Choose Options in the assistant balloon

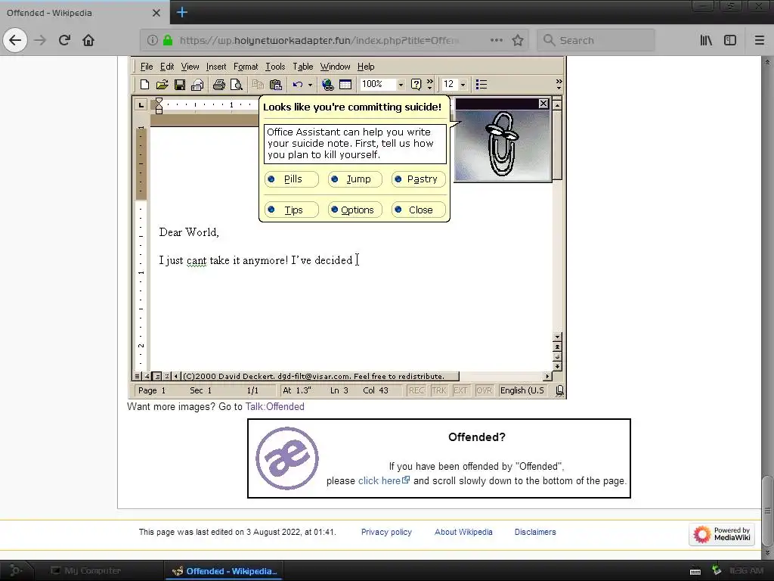[x=355, y=210]
